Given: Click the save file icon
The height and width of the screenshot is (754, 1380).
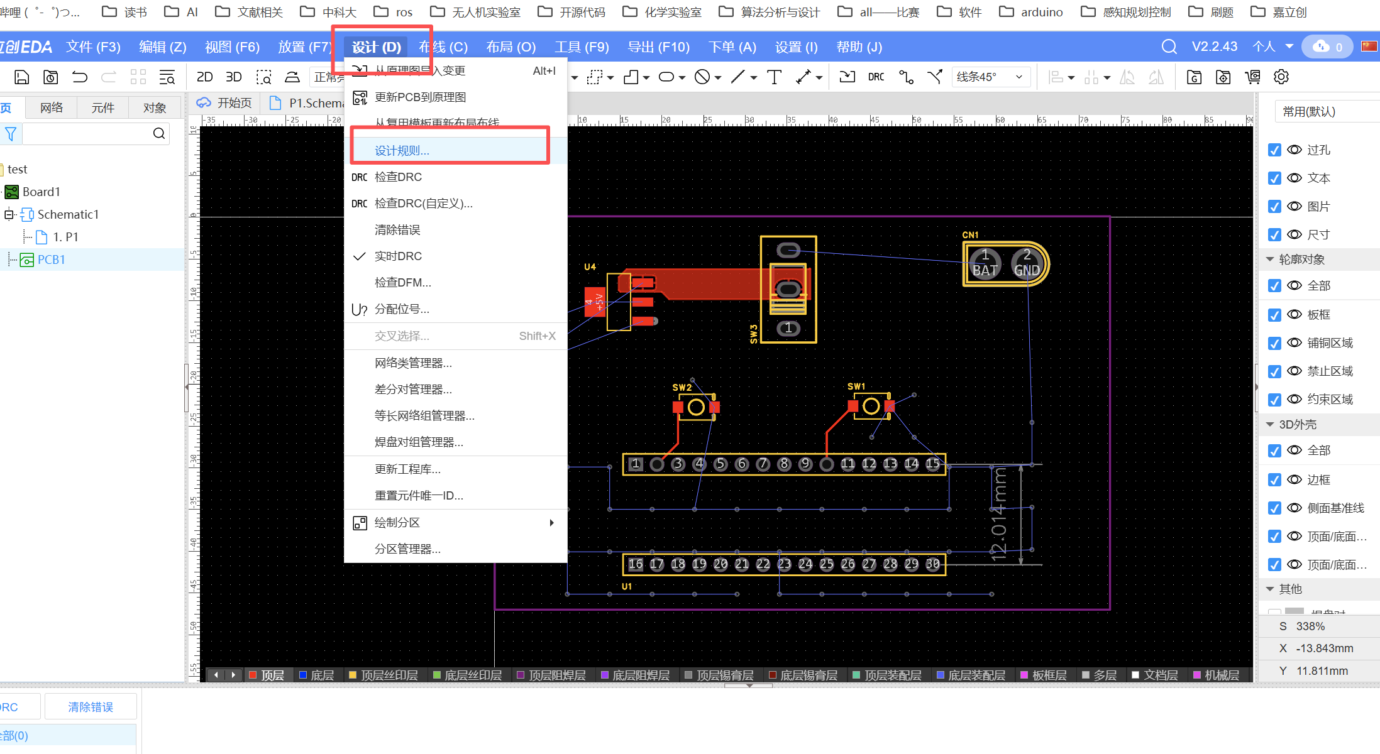Looking at the screenshot, I should point(22,77).
